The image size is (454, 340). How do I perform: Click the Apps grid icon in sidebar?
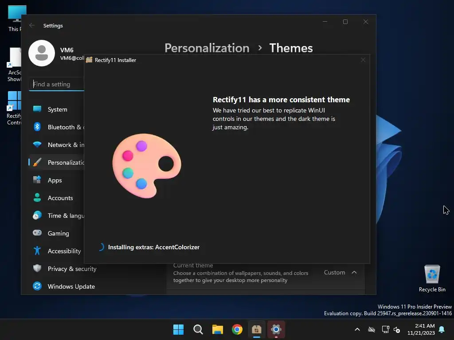pos(37,180)
